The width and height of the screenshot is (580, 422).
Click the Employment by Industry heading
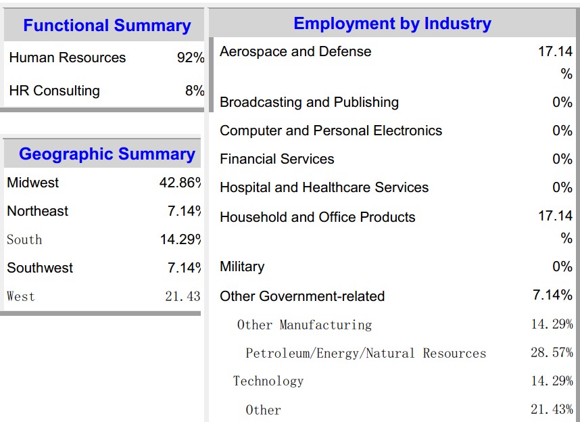point(392,24)
